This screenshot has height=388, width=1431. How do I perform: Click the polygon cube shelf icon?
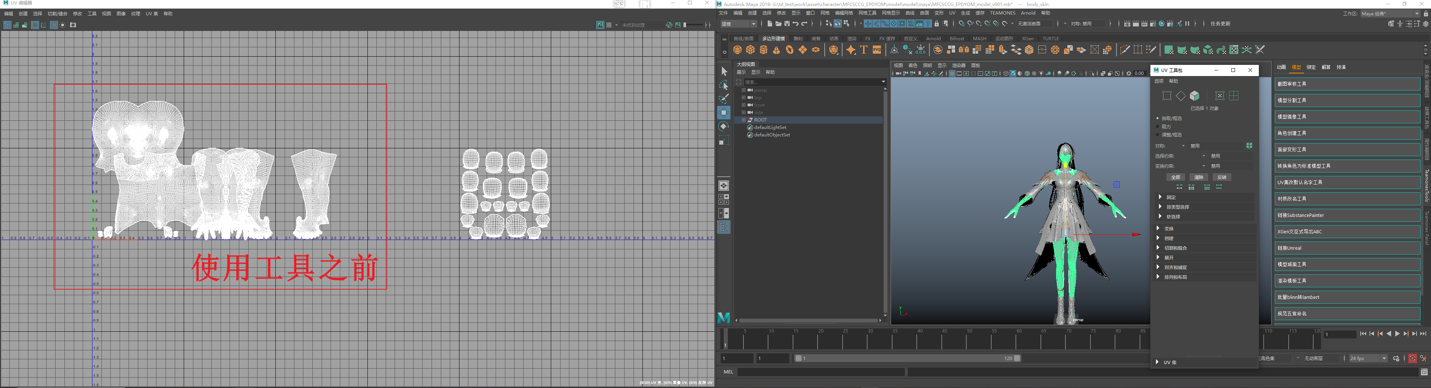[751, 50]
